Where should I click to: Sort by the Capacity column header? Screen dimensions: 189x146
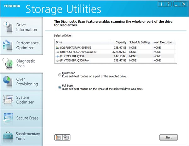click(x=119, y=42)
